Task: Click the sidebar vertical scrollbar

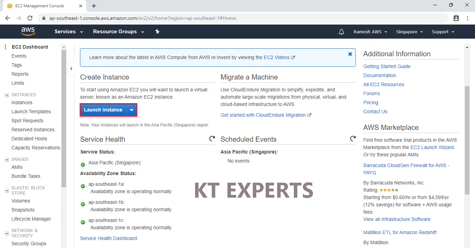Action: [64, 118]
